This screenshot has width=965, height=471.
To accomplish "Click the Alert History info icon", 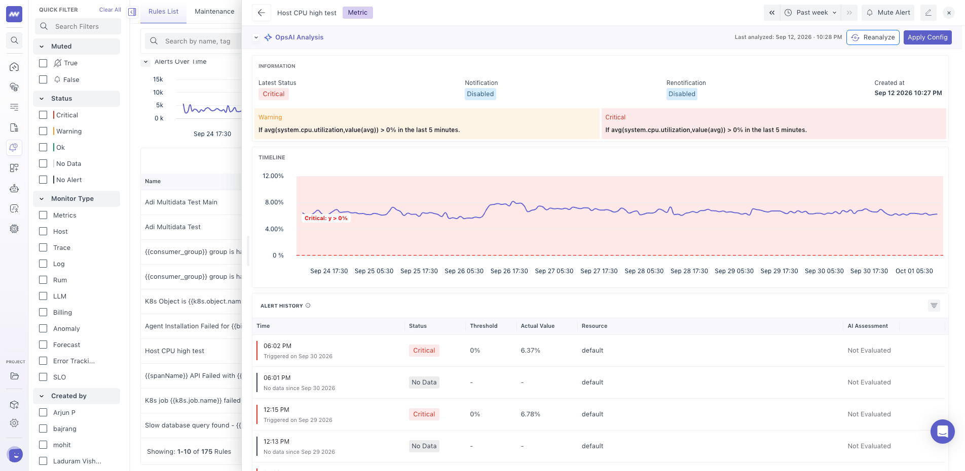I will tap(308, 306).
